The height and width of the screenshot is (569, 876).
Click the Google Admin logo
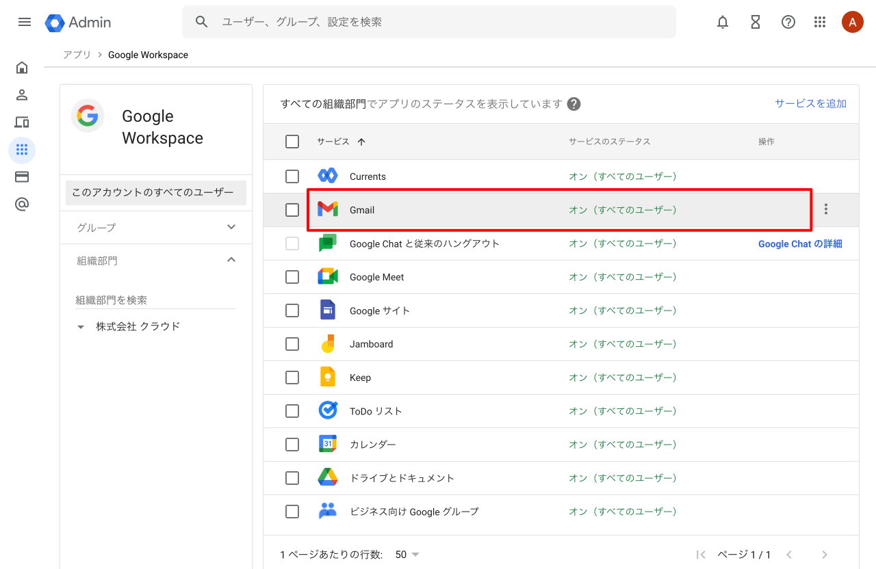click(78, 22)
